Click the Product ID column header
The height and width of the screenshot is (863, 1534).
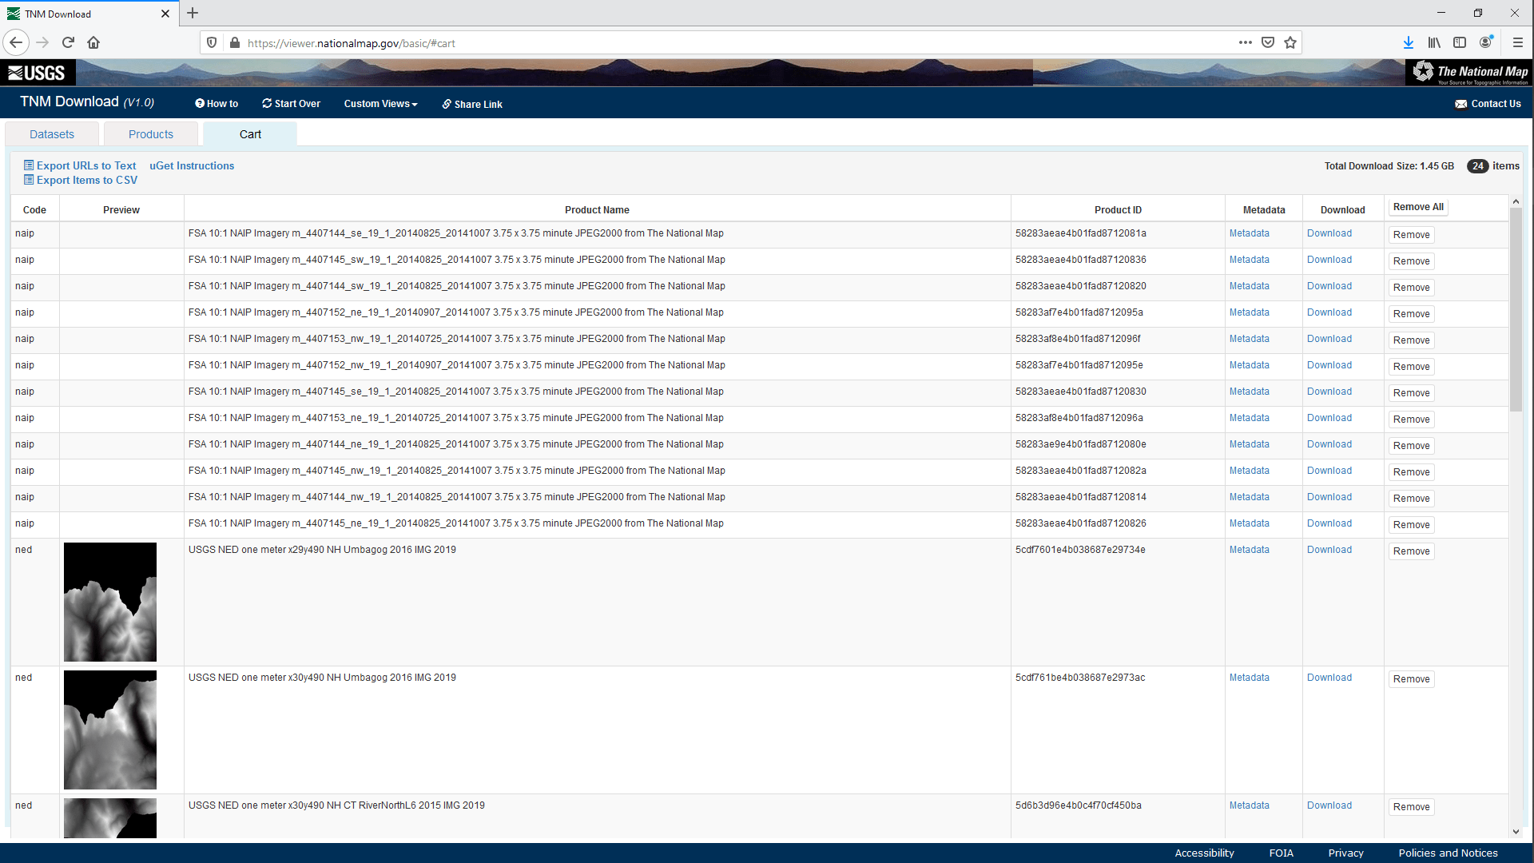point(1118,210)
